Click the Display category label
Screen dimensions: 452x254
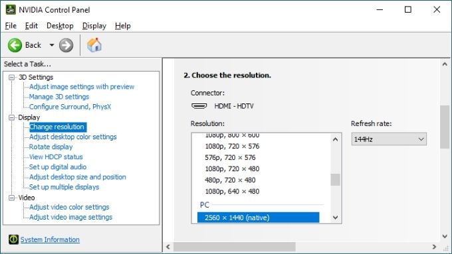(29, 117)
